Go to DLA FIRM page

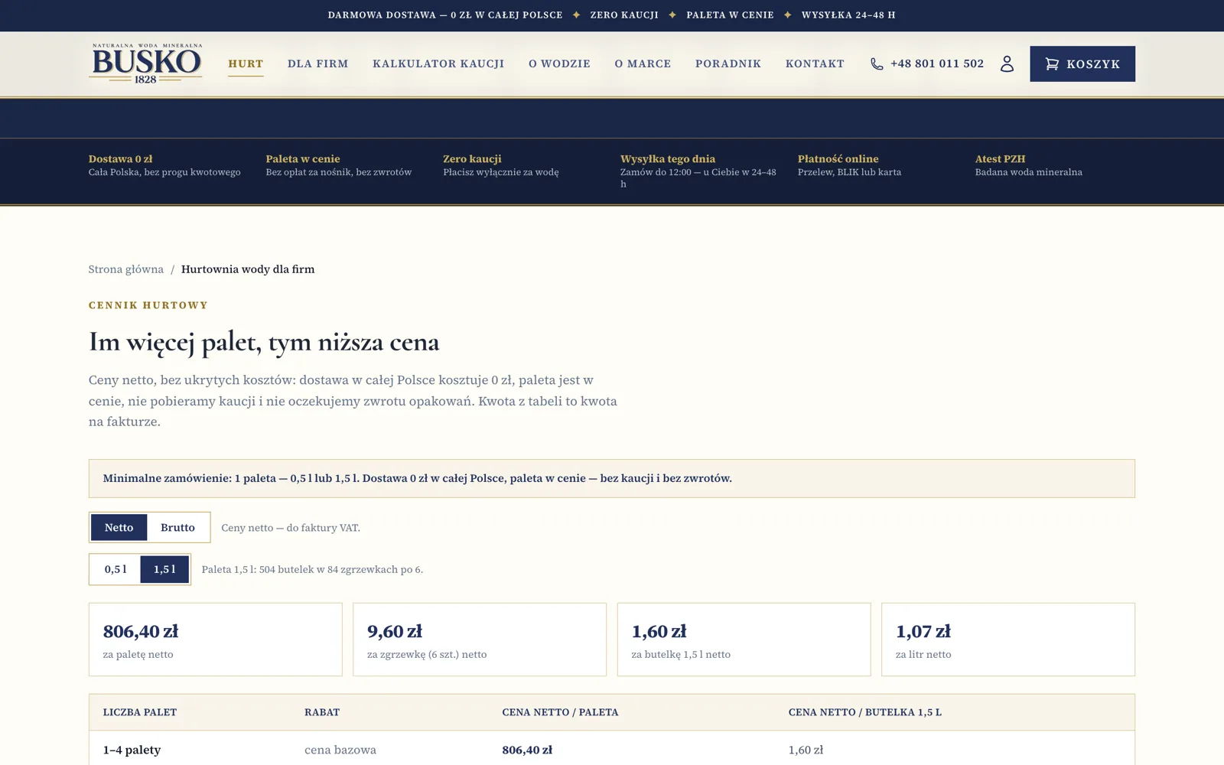[317, 63]
